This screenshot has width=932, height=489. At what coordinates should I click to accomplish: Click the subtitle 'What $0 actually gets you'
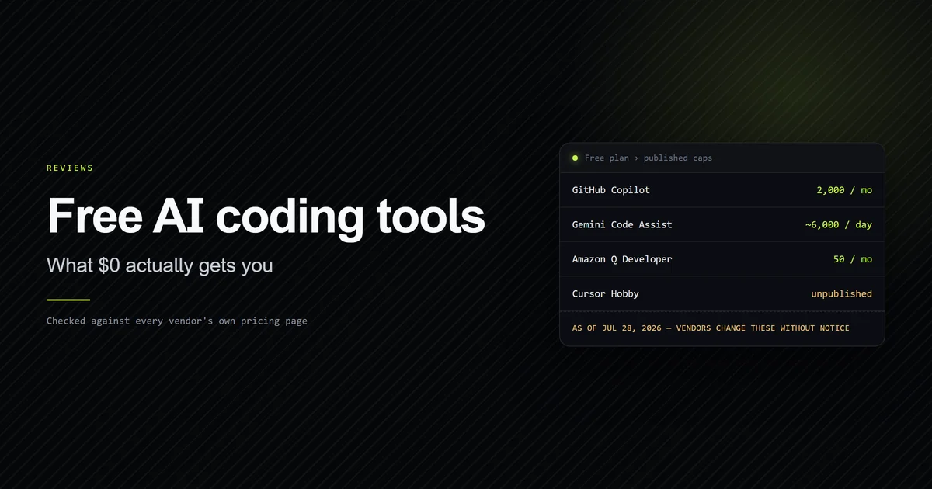coord(160,265)
